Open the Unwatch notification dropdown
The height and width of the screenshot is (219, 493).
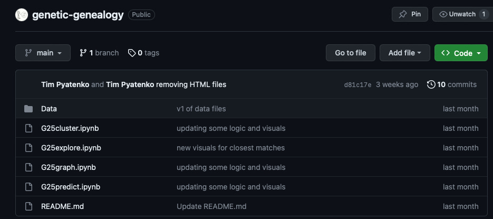click(463, 14)
